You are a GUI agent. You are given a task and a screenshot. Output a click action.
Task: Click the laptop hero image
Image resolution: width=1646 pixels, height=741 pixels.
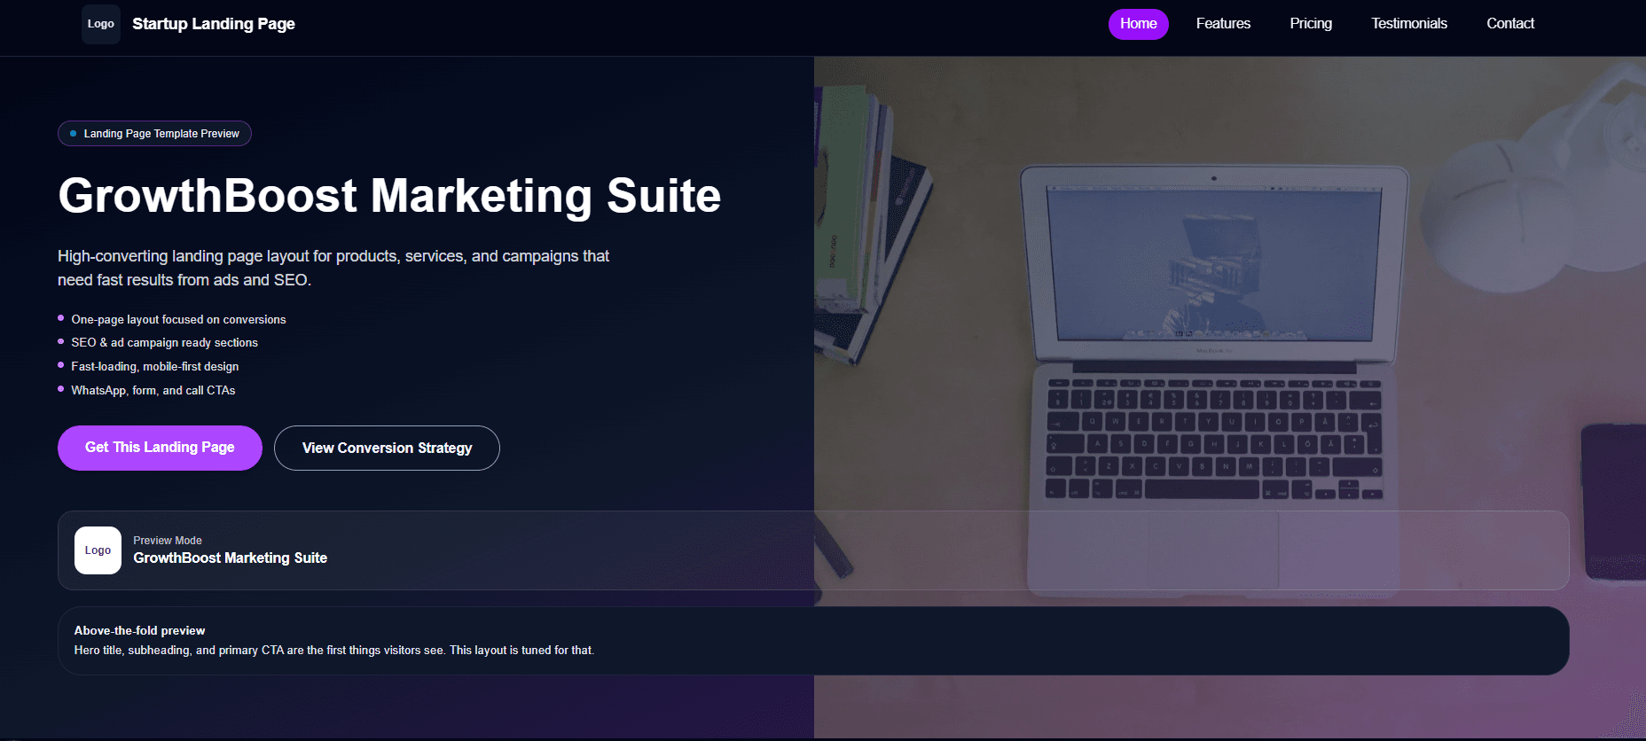point(1229,397)
